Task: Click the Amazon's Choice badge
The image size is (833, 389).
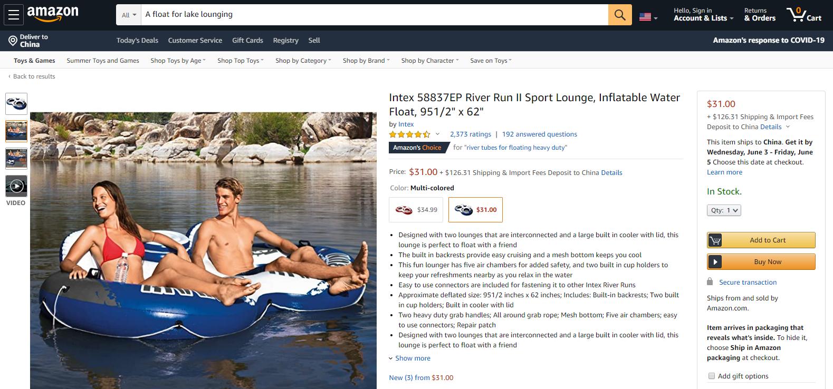Action: [416, 148]
